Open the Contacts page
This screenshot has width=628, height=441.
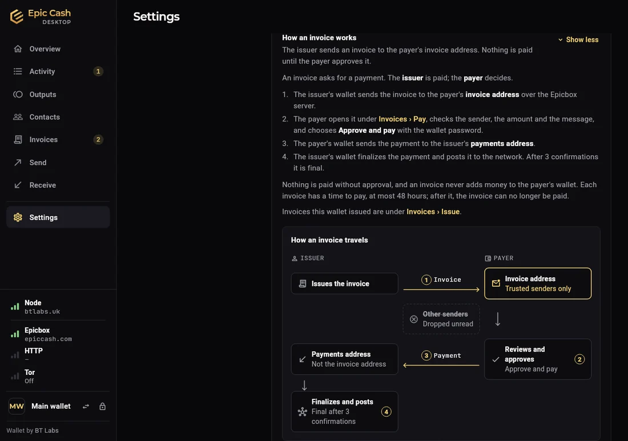point(58,117)
